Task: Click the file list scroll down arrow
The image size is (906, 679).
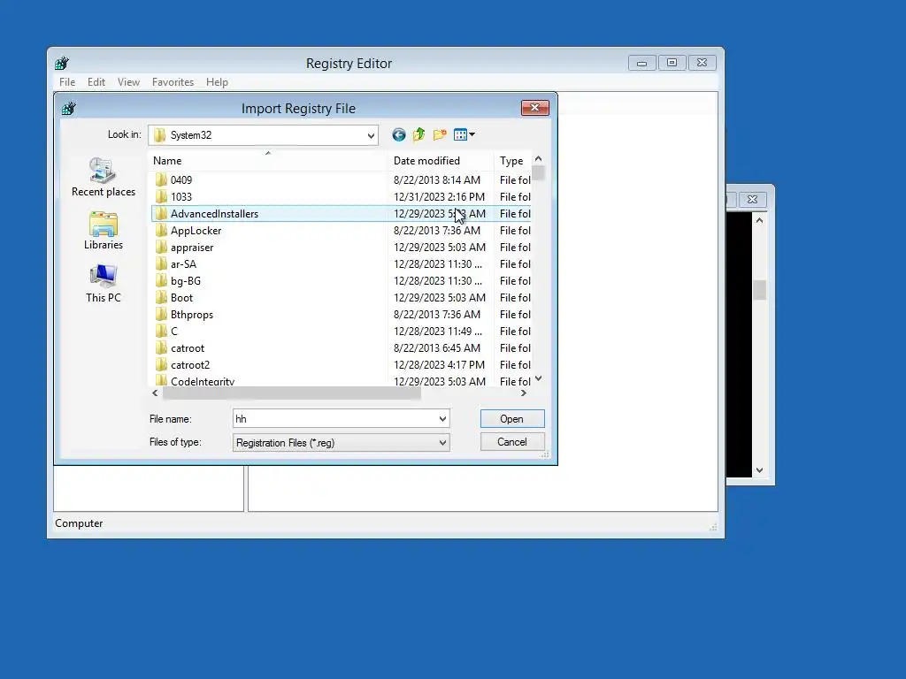Action: point(539,378)
